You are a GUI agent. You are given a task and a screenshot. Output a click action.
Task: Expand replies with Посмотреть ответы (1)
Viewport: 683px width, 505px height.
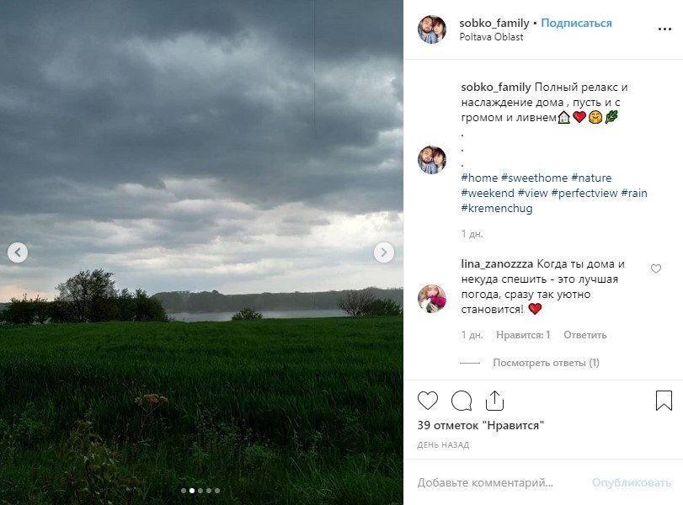tap(546, 363)
